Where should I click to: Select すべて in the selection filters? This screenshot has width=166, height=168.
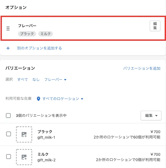click(x=23, y=80)
